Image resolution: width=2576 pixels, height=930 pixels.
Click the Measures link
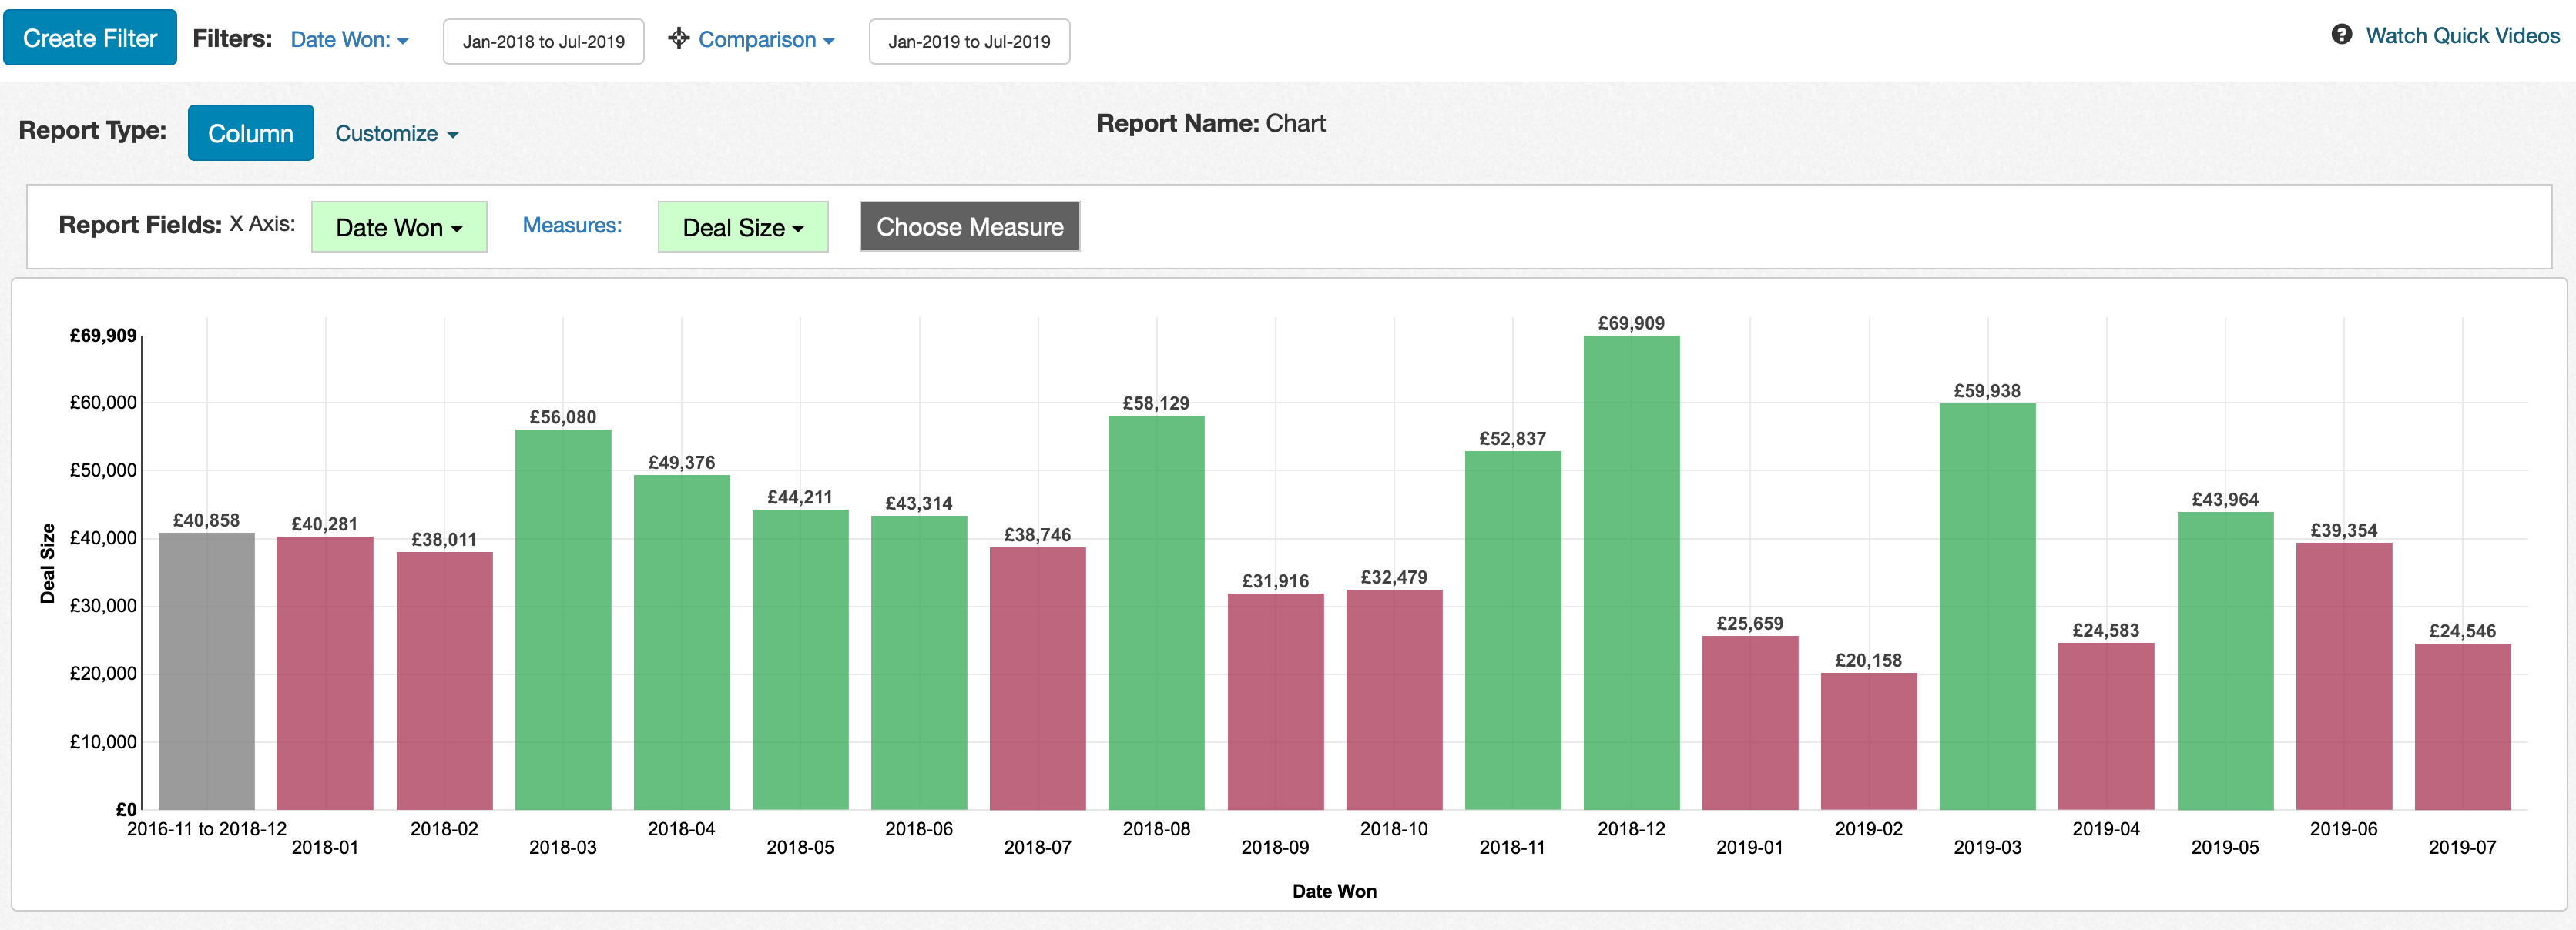[x=572, y=226]
